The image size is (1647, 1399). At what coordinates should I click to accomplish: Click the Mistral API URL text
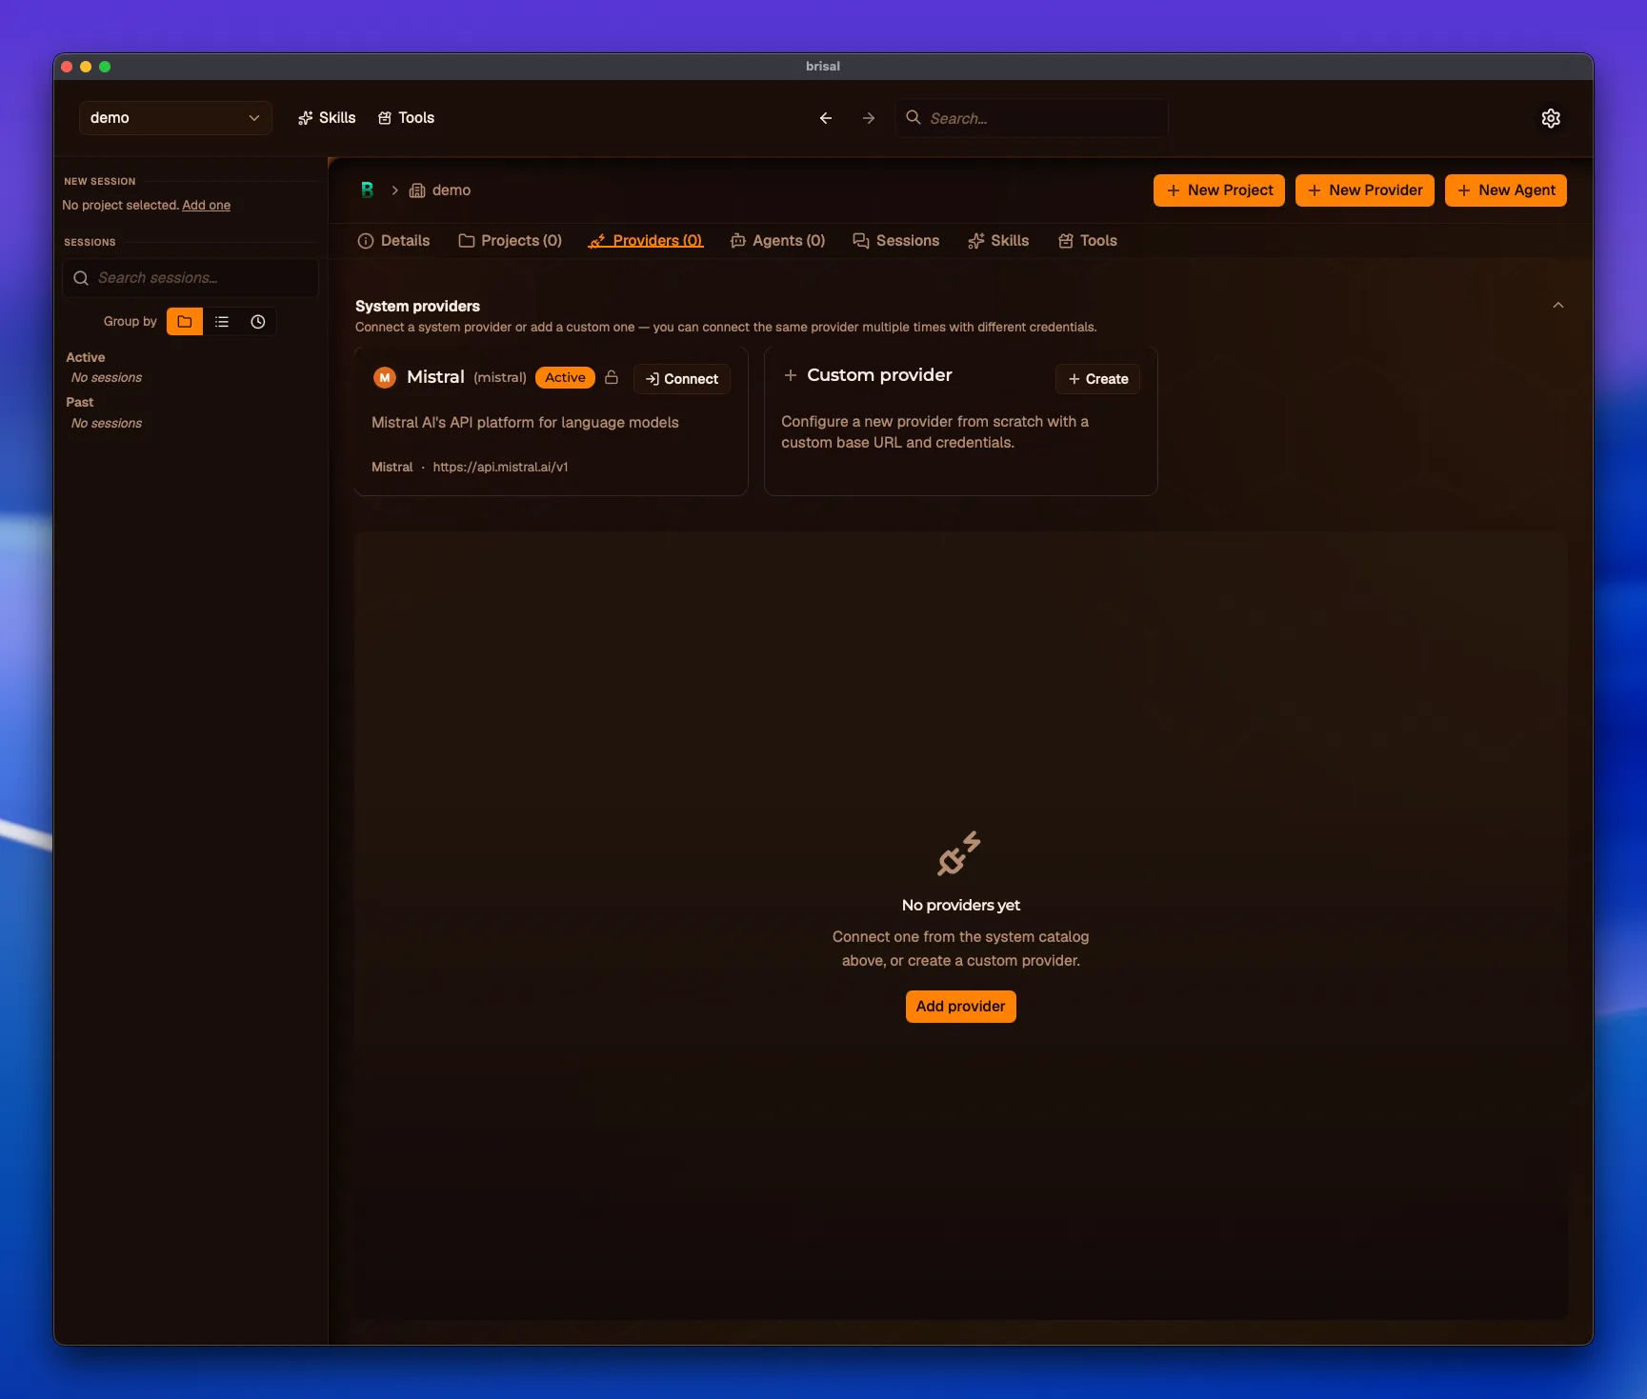(x=501, y=467)
